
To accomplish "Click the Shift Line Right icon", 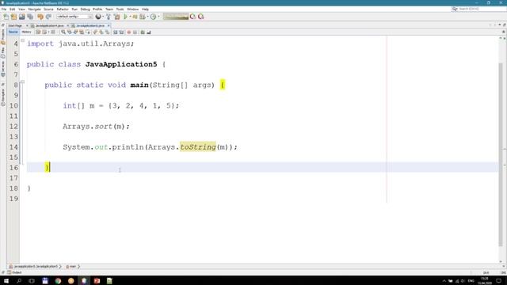I will tap(121, 32).
